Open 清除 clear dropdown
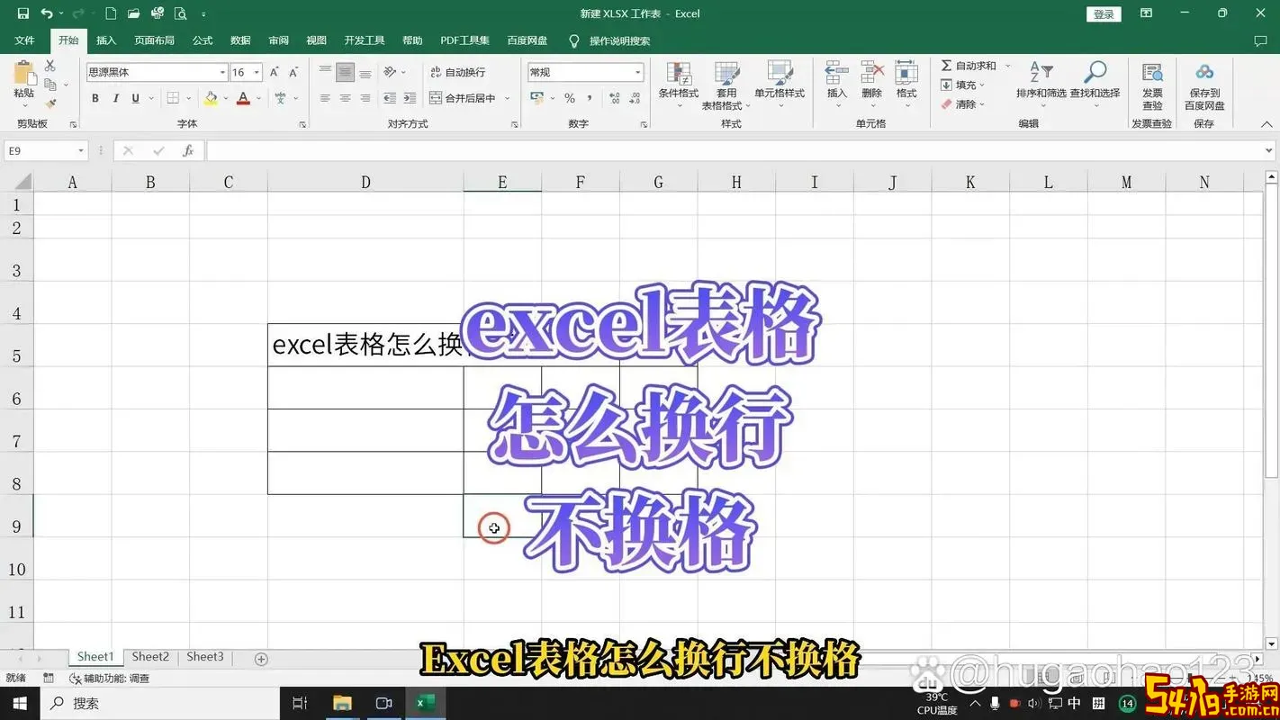1280x720 pixels. tap(962, 104)
